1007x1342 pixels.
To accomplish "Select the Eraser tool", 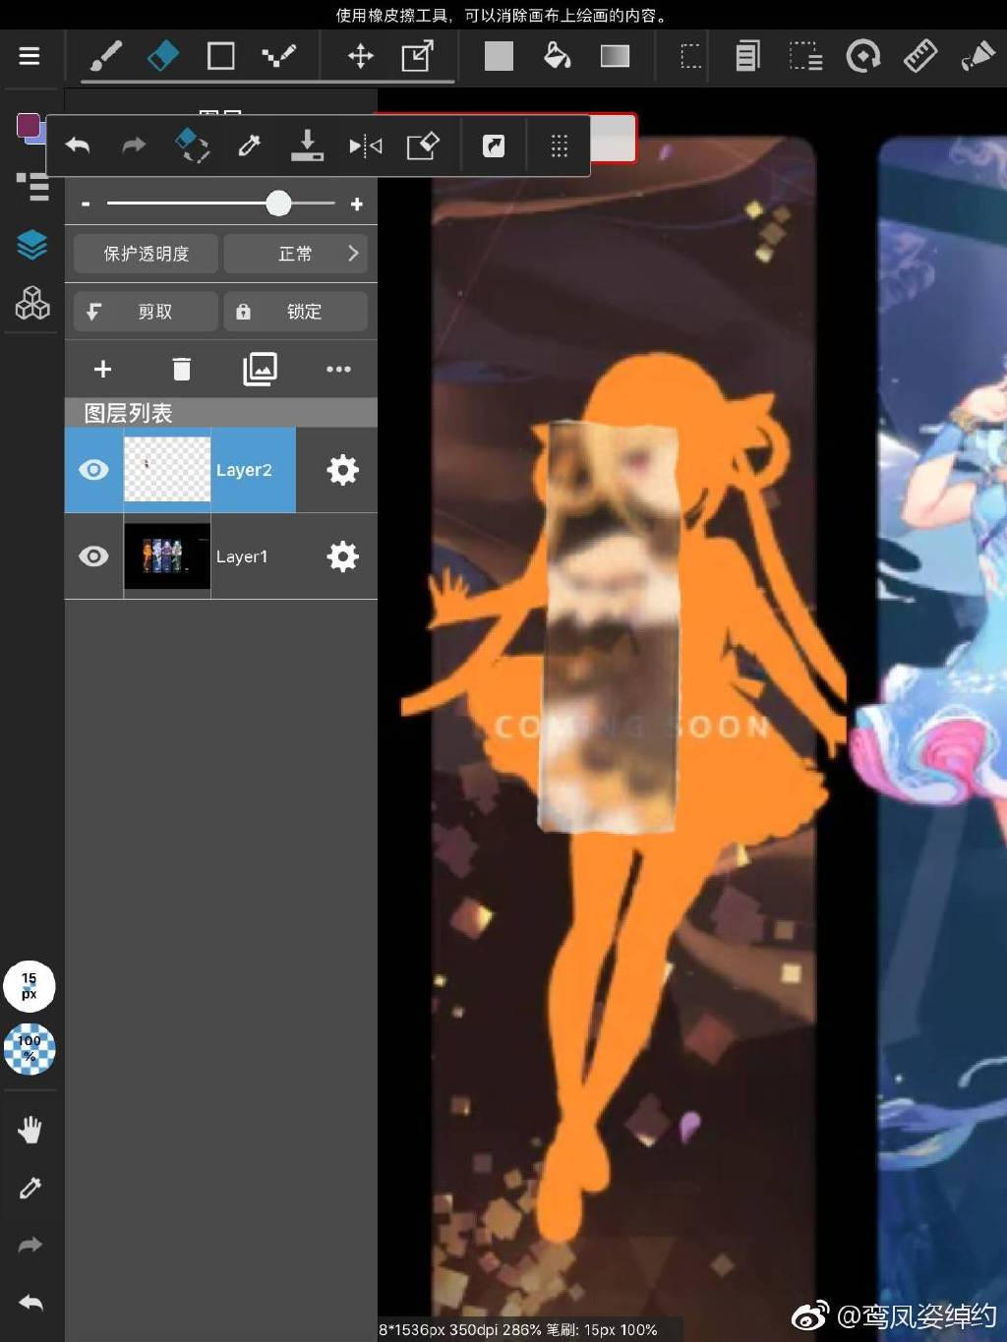I will [163, 56].
